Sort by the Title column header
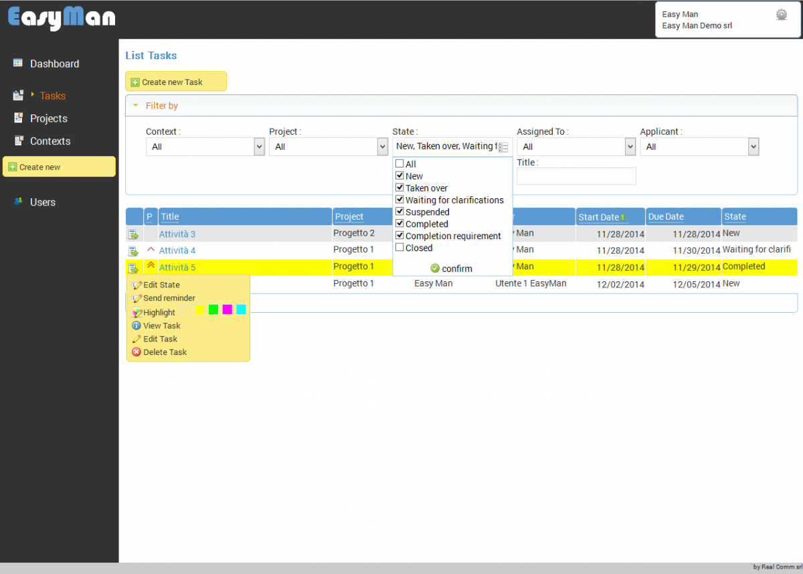This screenshot has height=574, width=803. pyautogui.click(x=170, y=216)
